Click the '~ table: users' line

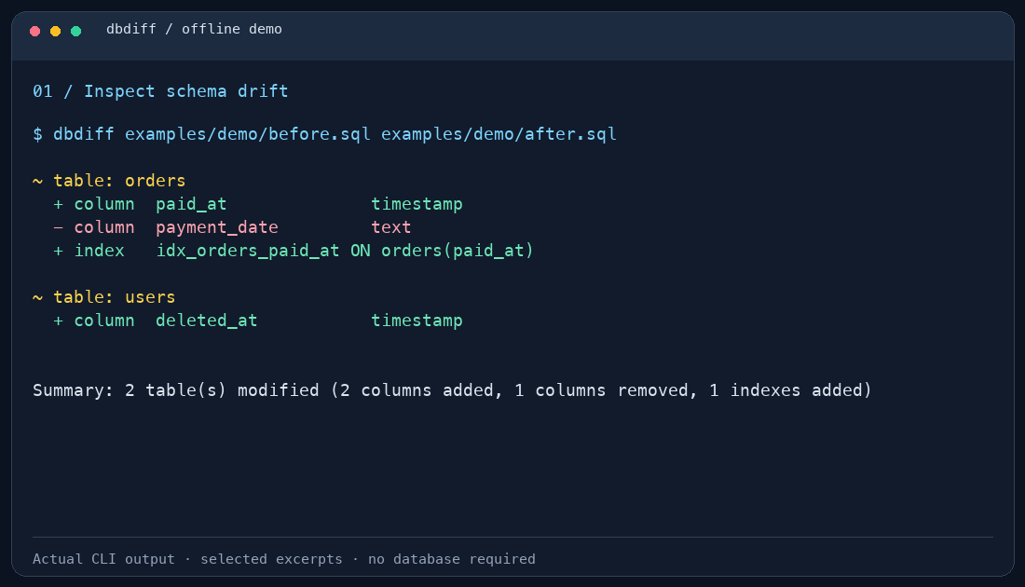tap(104, 297)
